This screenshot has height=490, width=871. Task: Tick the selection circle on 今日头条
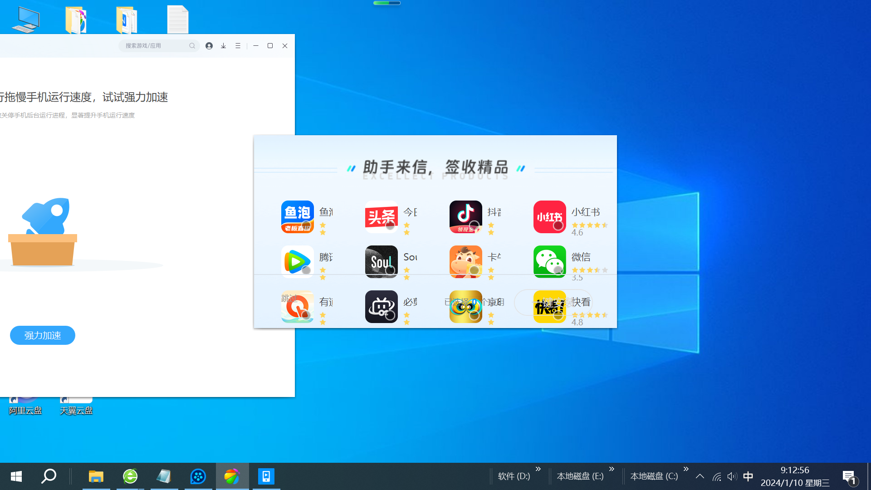[x=390, y=225]
